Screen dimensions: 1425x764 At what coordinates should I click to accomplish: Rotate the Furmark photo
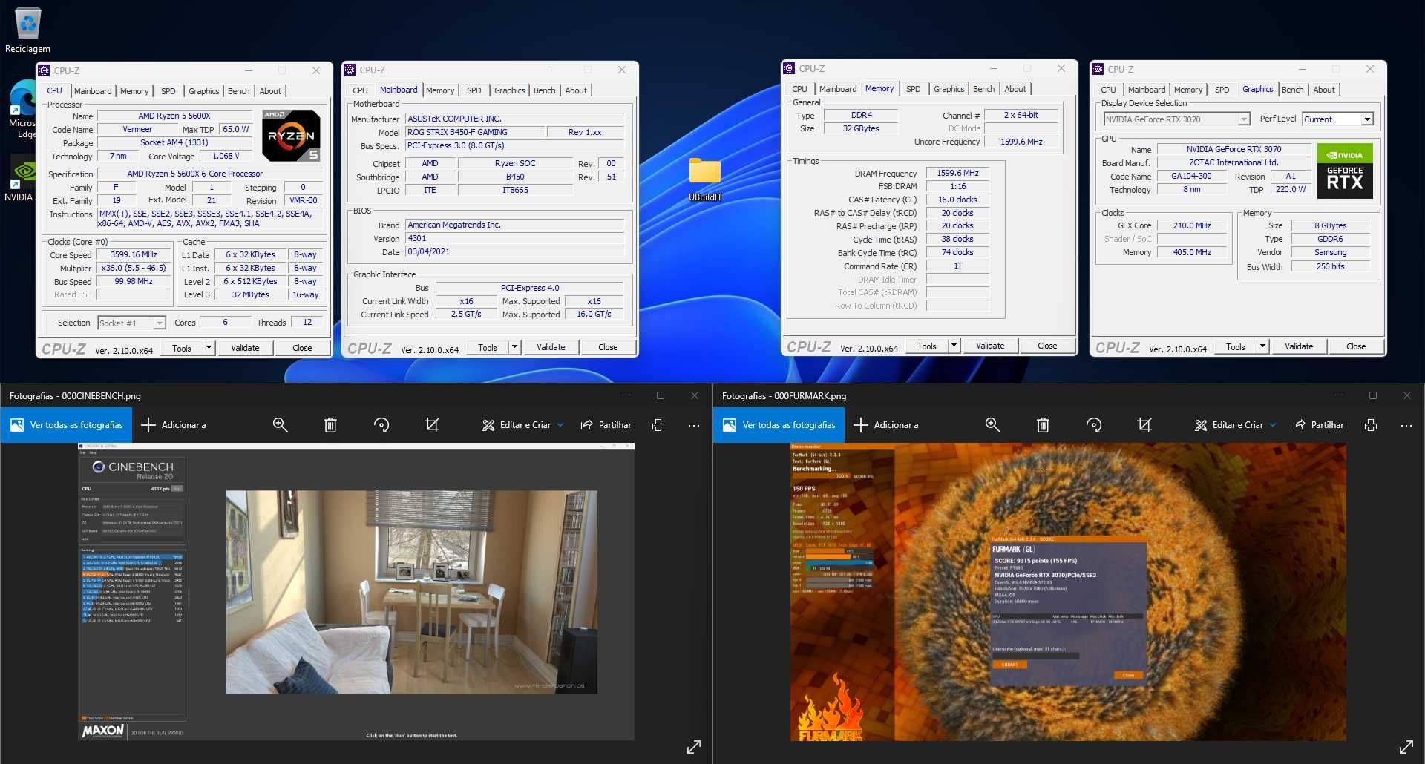click(x=1094, y=425)
